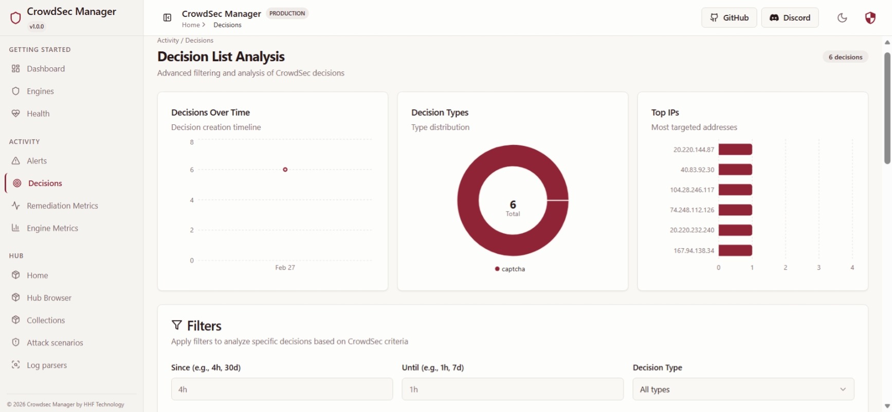Click the Top IPs card title
892x412 pixels.
665,113
